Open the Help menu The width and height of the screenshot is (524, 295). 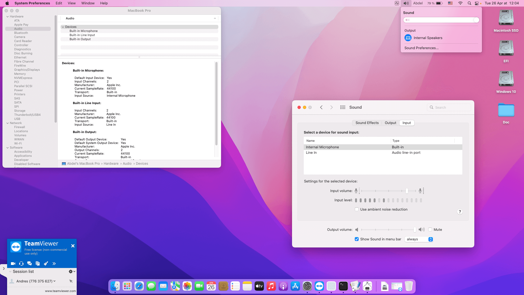tap(104, 3)
